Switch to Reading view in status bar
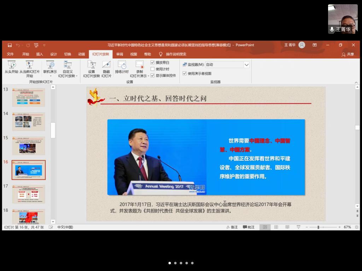Image resolution: width=362 pixels, height=271 pixels. click(287, 227)
